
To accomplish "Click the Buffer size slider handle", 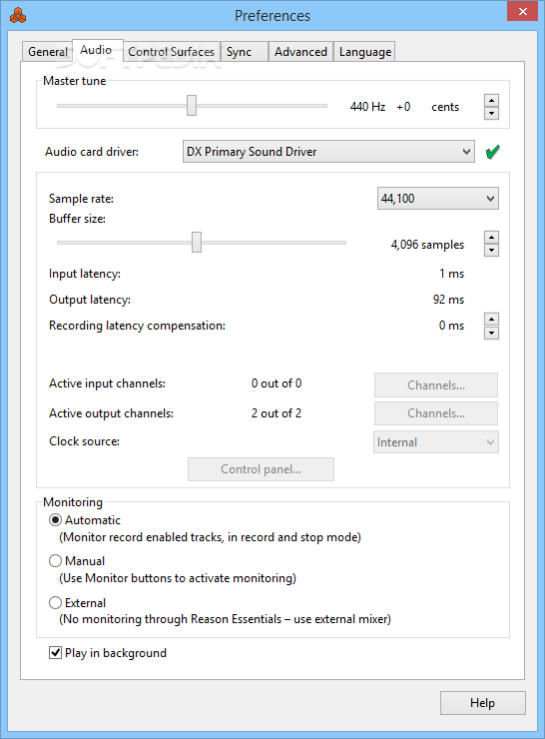I will [197, 243].
